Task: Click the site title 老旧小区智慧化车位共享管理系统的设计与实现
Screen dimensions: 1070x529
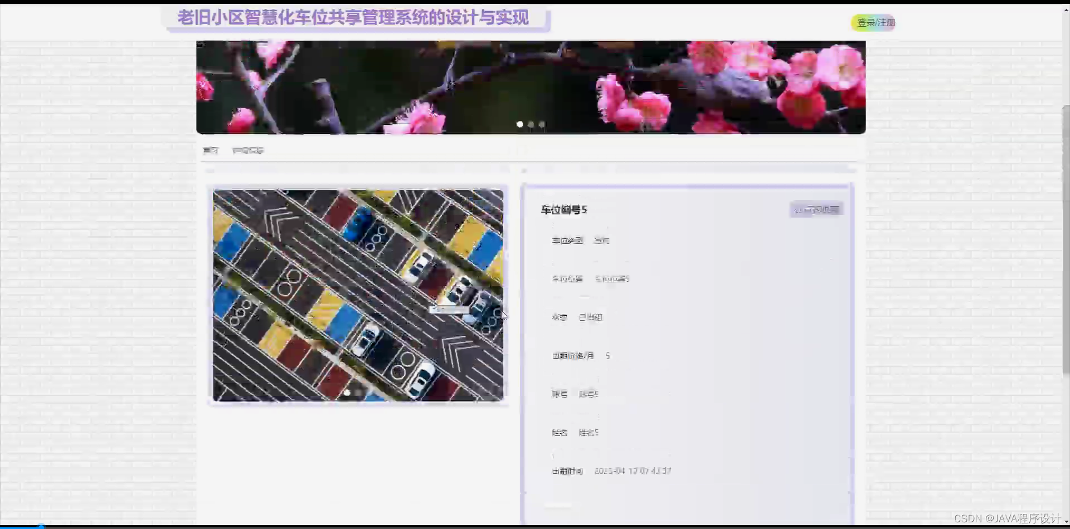Action: (353, 18)
